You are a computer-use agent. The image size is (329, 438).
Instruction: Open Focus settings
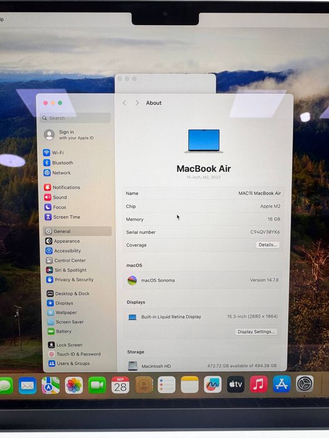tap(55, 207)
